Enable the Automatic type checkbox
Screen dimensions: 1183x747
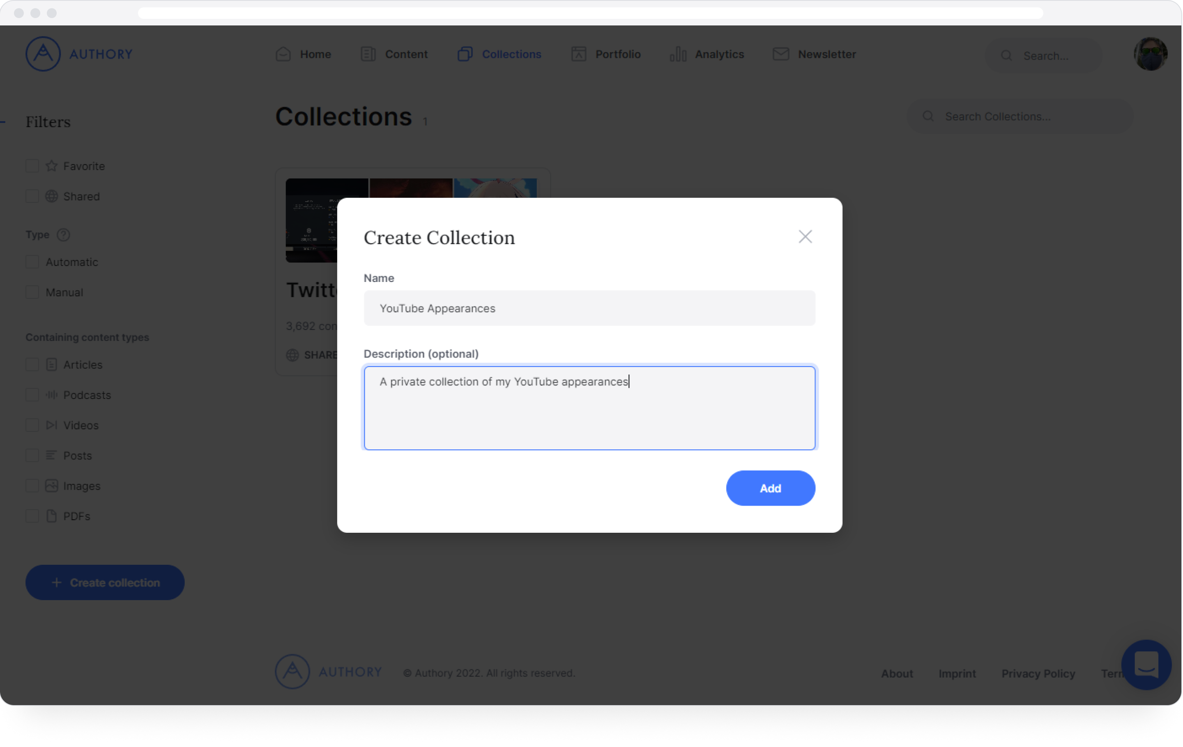coord(32,262)
